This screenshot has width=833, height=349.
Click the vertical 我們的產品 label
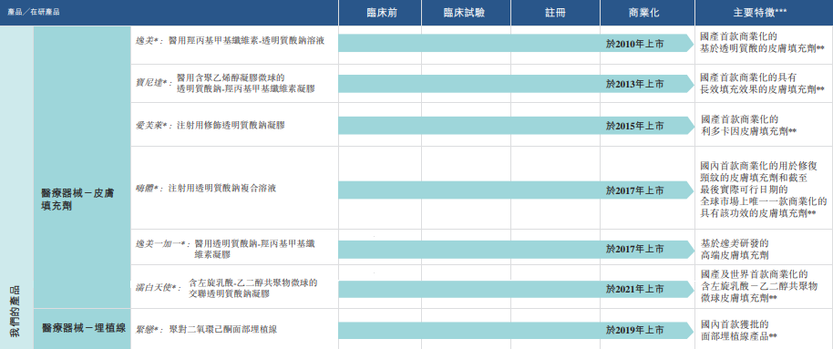(15, 311)
